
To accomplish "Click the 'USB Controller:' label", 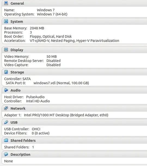I will pyautogui.click(x=17, y=129).
